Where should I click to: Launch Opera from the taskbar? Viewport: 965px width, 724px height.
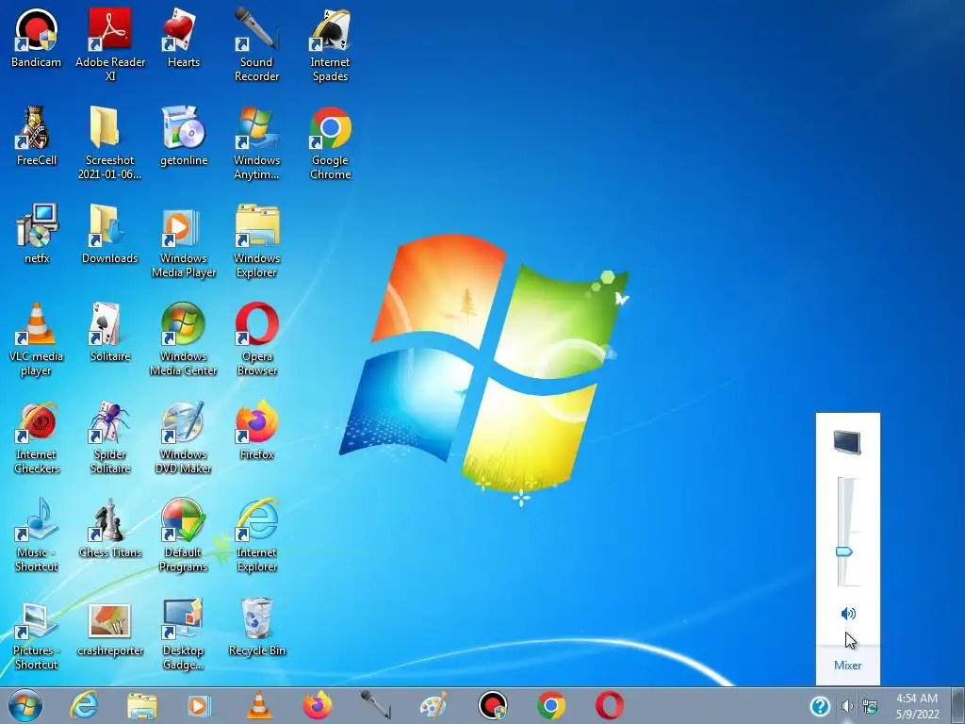(x=610, y=705)
